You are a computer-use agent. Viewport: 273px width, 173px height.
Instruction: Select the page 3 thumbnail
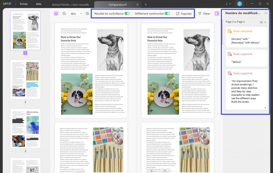[25, 128]
